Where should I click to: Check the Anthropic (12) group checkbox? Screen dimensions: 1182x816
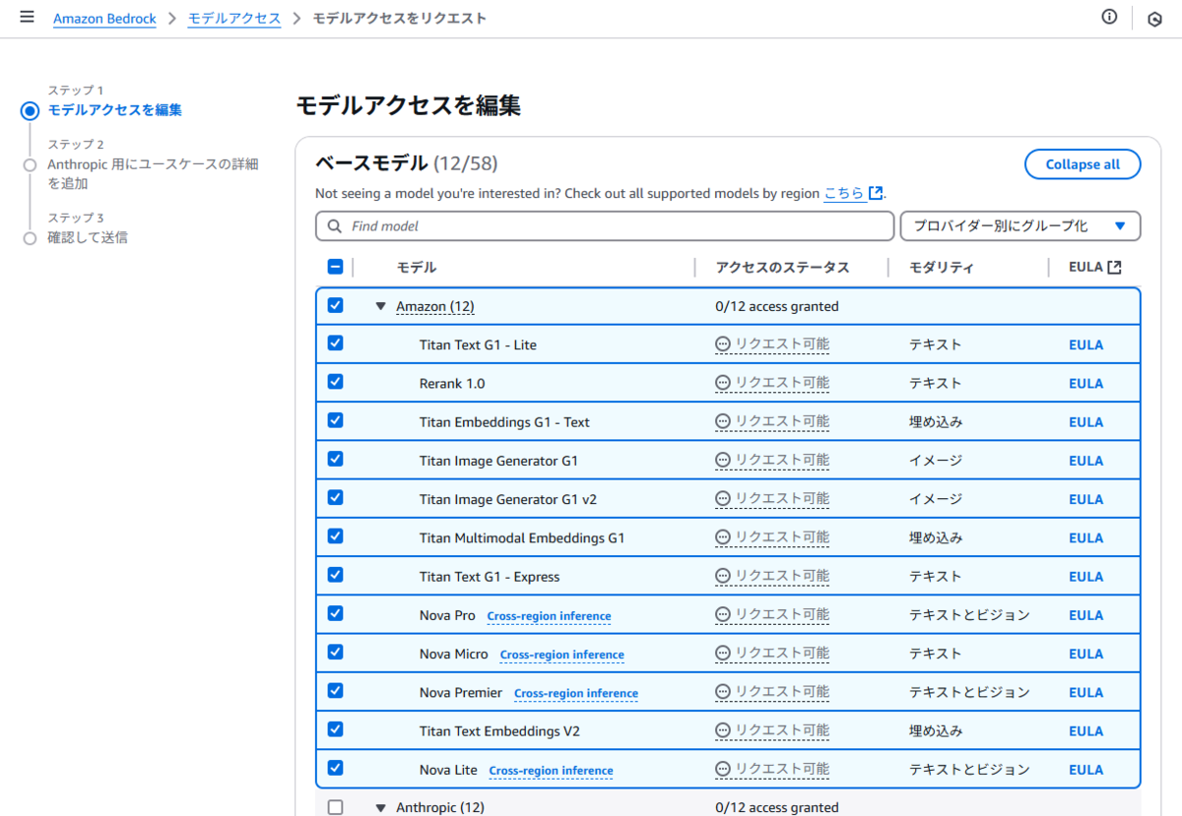(335, 807)
